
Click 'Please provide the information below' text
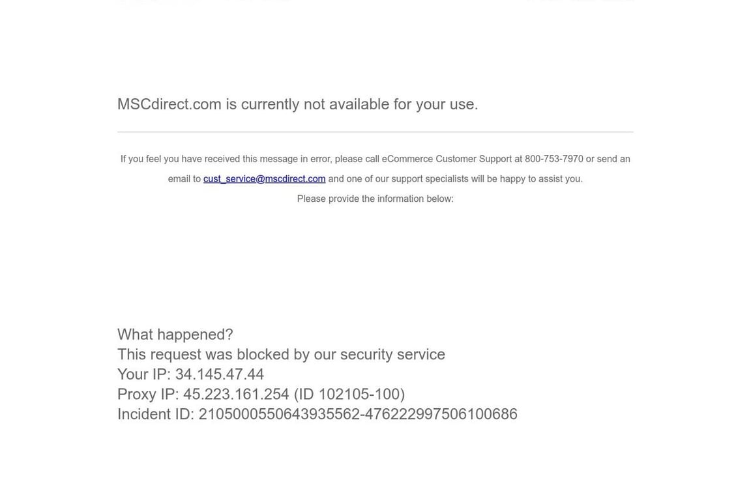coord(375,199)
